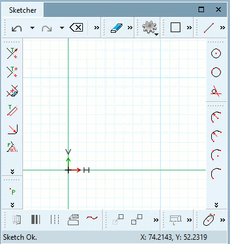The image size is (230, 244).
Task: Select the Ellipse tool
Action: pyautogui.click(x=209, y=220)
